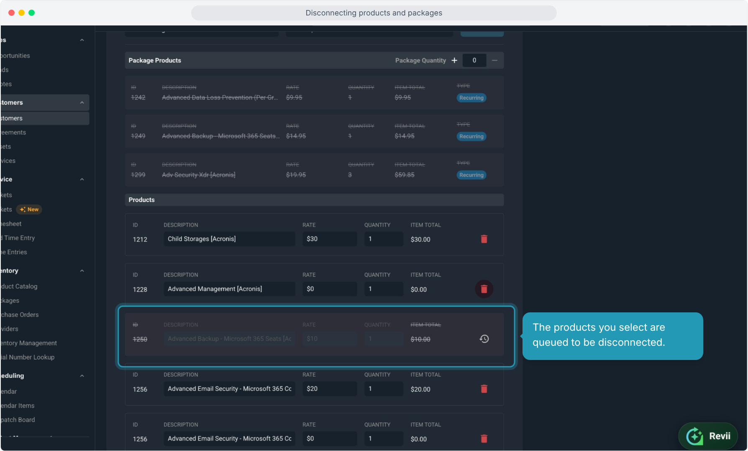Select the highlighted Customers sidebar item
The height and width of the screenshot is (451, 748).
[x=44, y=118]
